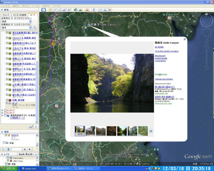Click the Panoramio logo in balloon
Viewport: 214px width, 171px height.
[x=161, y=74]
